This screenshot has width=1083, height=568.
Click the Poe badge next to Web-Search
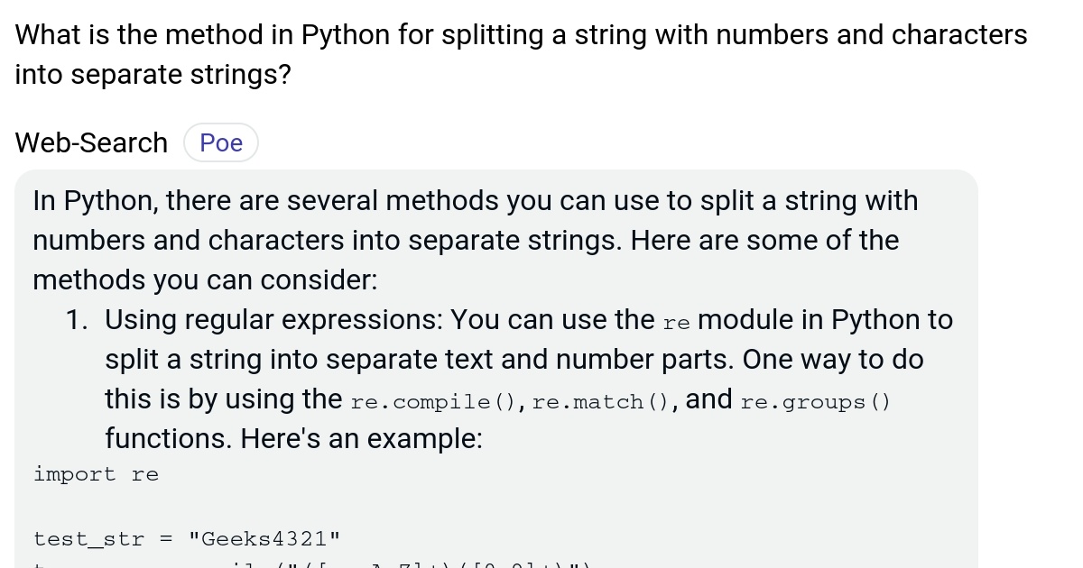(220, 142)
